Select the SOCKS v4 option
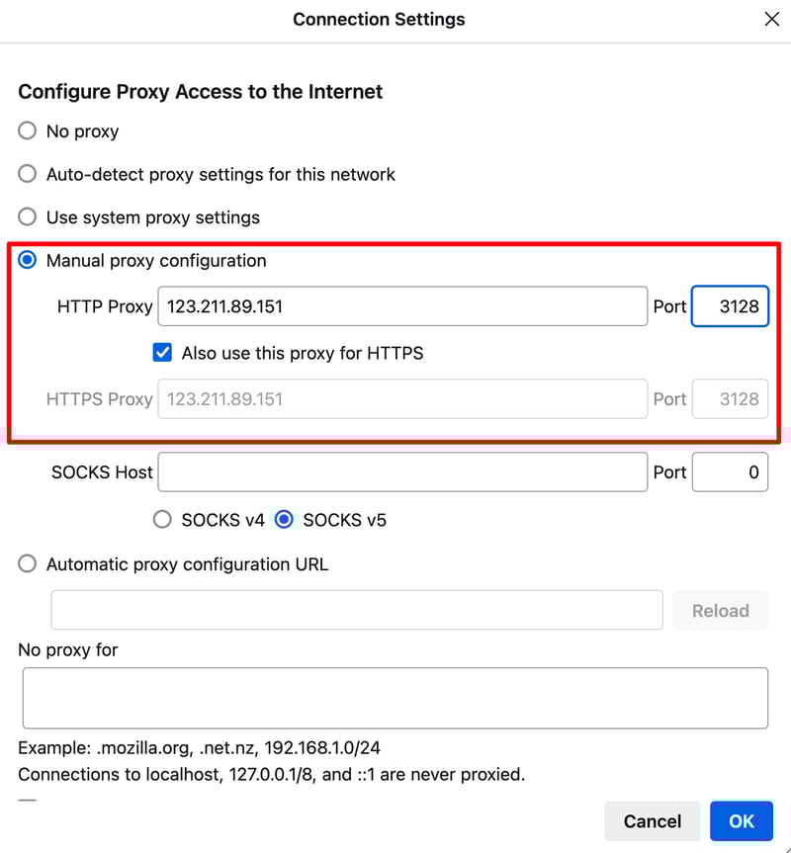Viewport: 791px width, 853px height. [163, 520]
